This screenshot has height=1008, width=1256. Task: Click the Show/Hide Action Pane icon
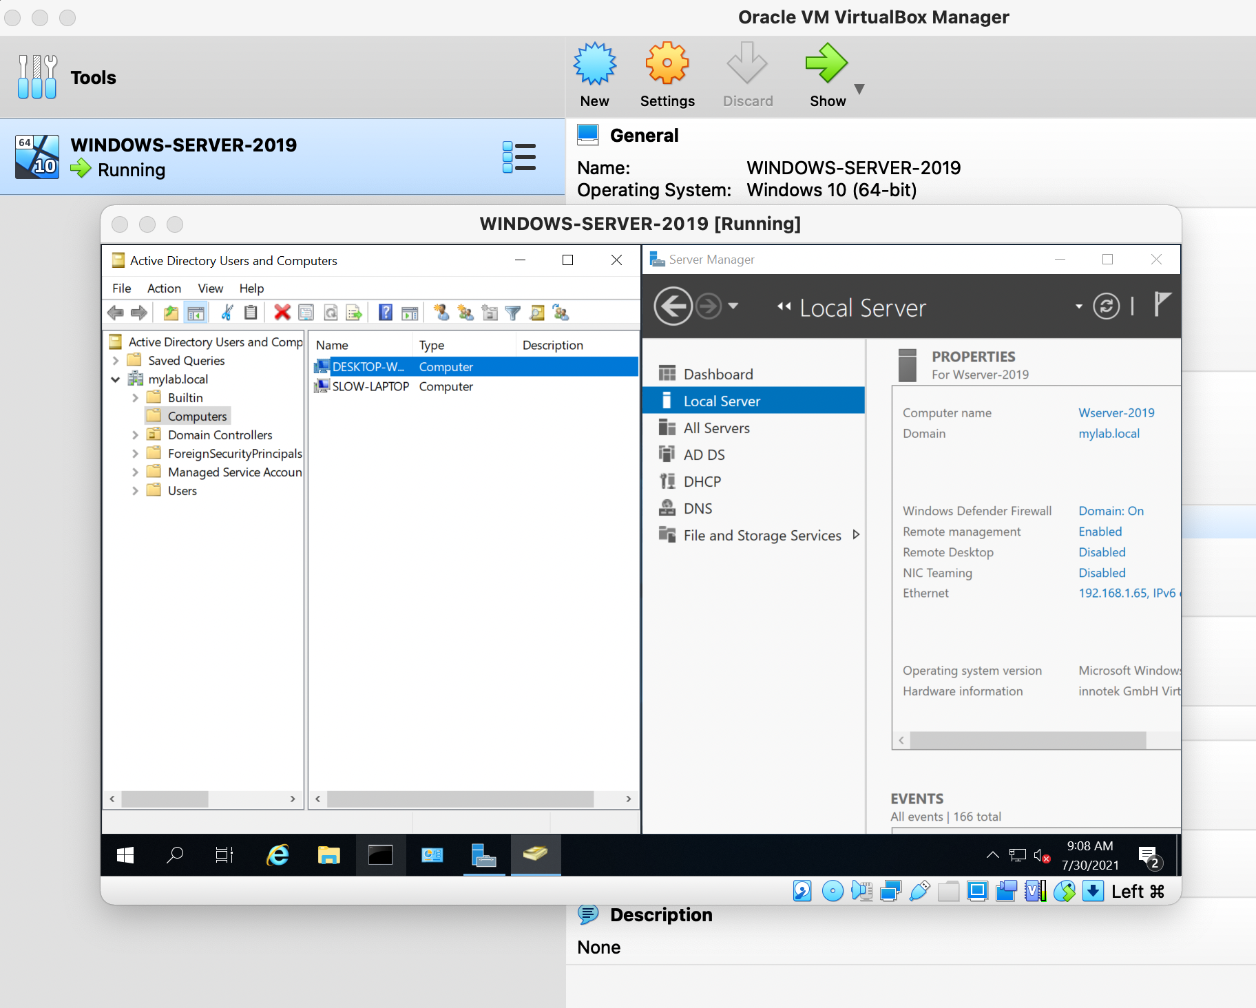410,313
